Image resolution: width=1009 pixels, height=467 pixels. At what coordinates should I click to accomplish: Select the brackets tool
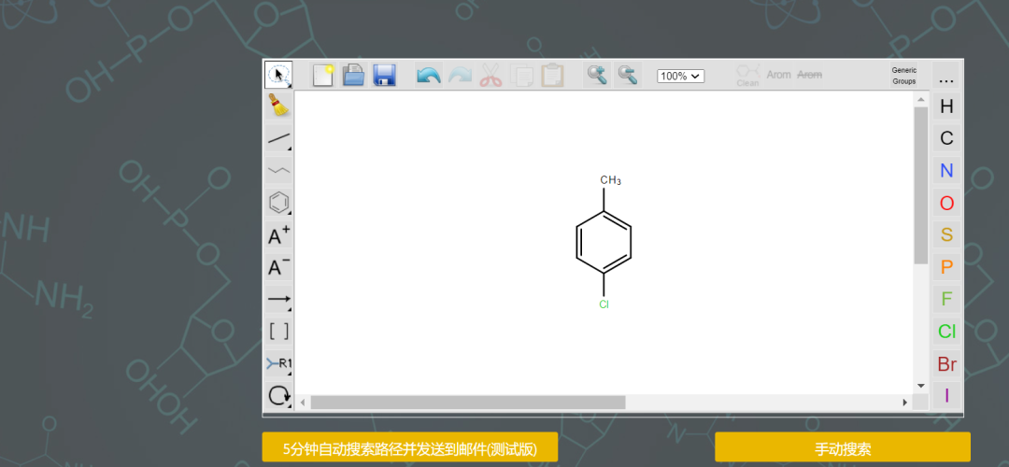[278, 332]
